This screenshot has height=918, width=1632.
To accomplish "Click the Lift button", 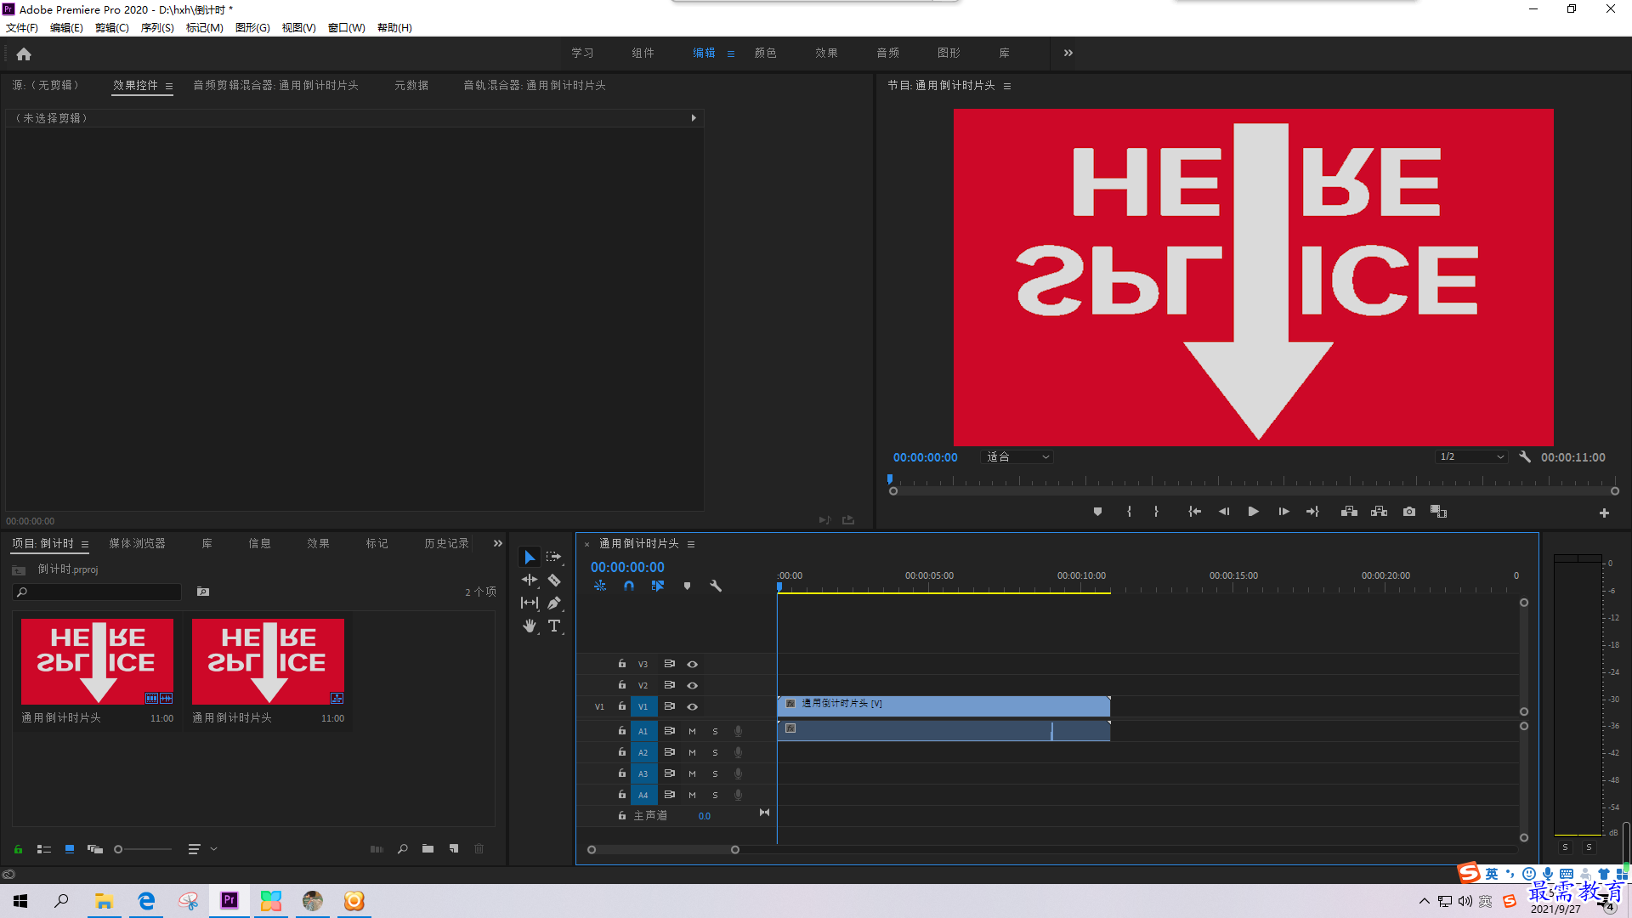I will [1349, 512].
